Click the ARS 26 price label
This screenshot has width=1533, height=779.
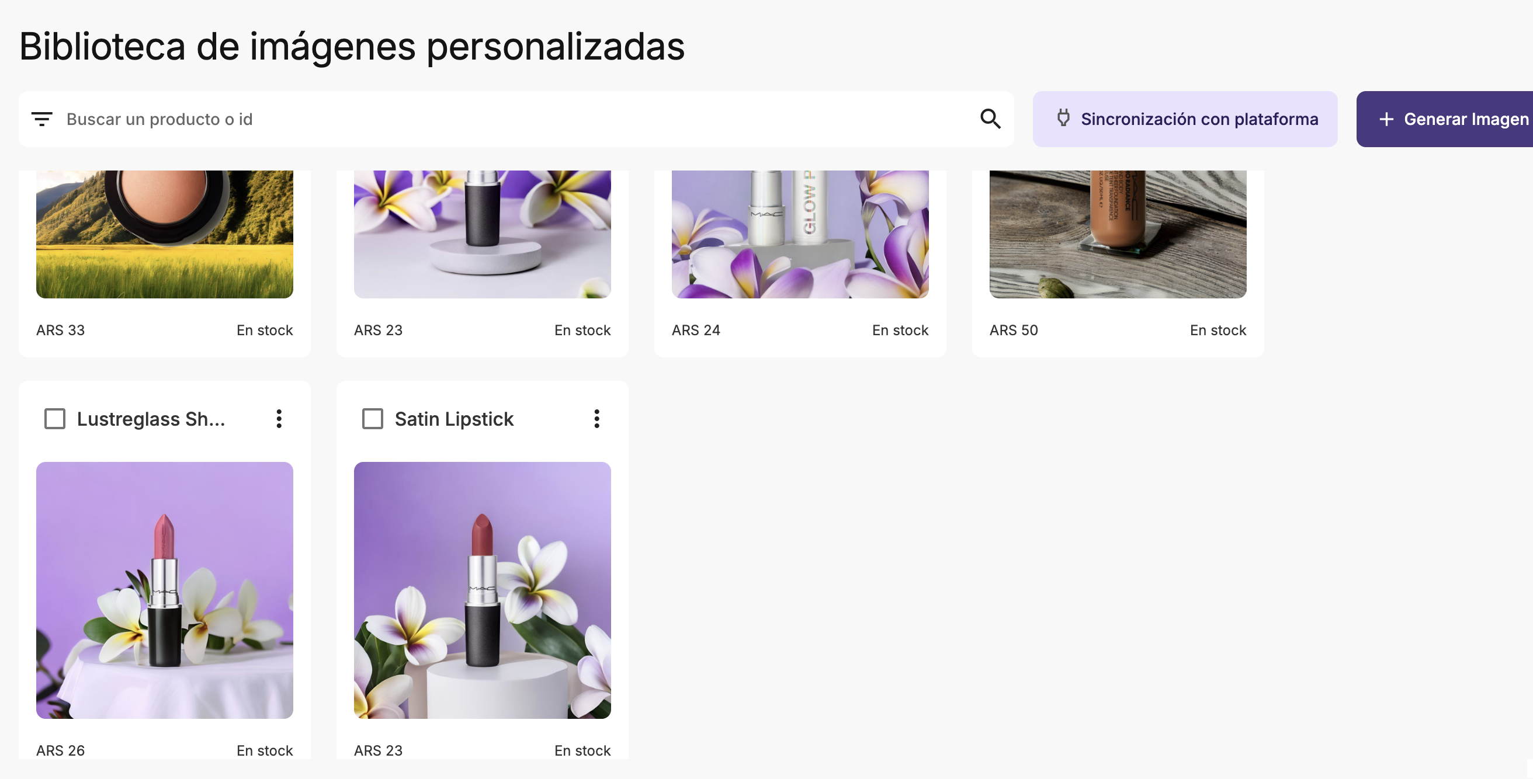[61, 750]
